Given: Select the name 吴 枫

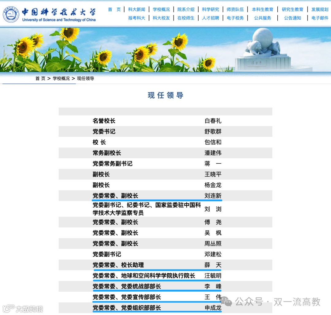Looking at the screenshot, I should coord(213,233).
